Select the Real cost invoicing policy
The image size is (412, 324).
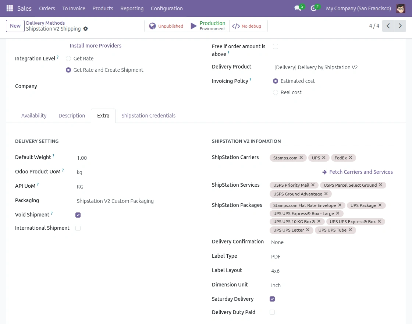[x=276, y=92]
